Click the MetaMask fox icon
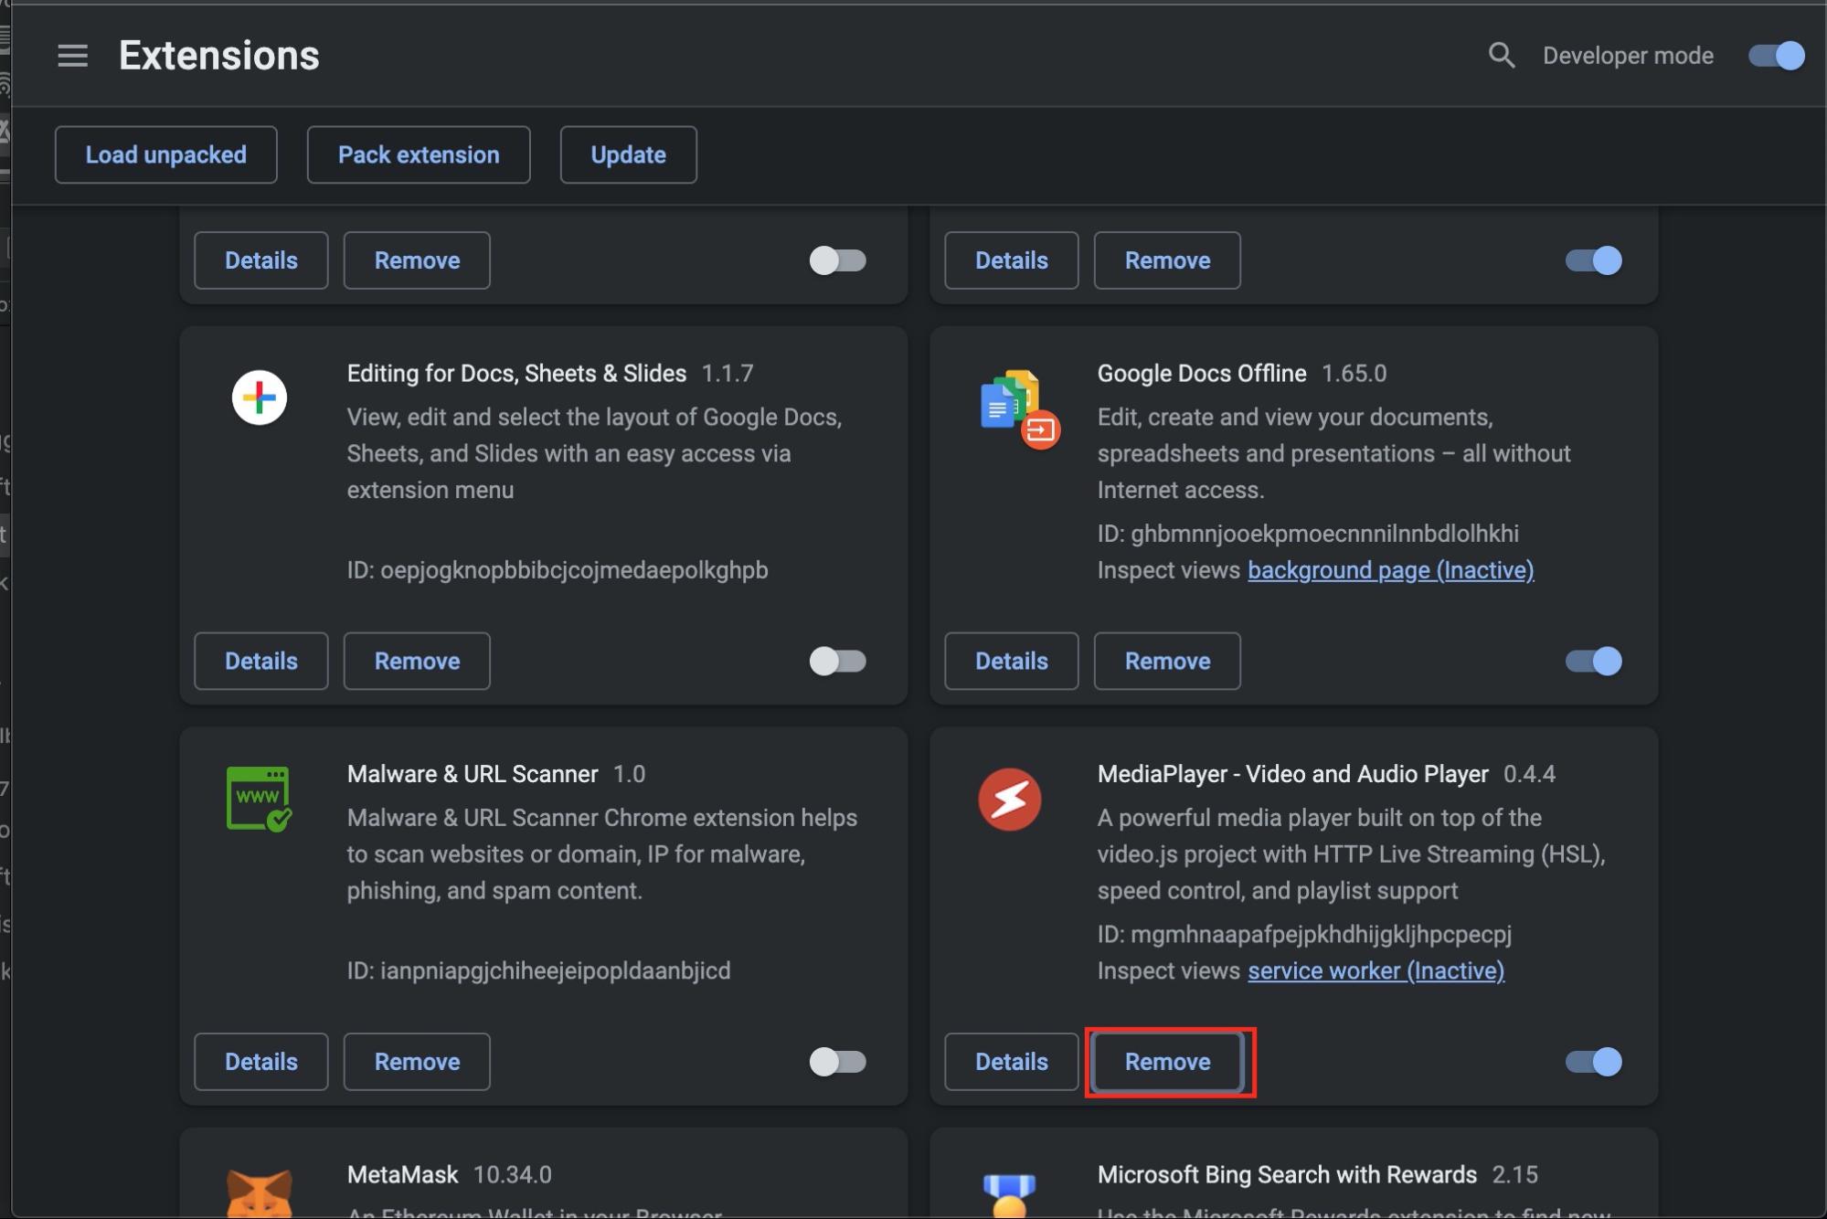1827x1219 pixels. point(260,1192)
